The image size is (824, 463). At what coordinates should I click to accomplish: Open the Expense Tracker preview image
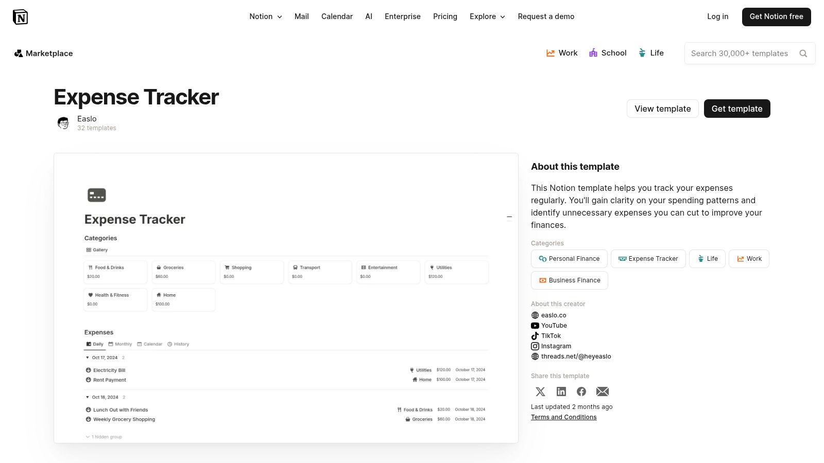coord(286,298)
